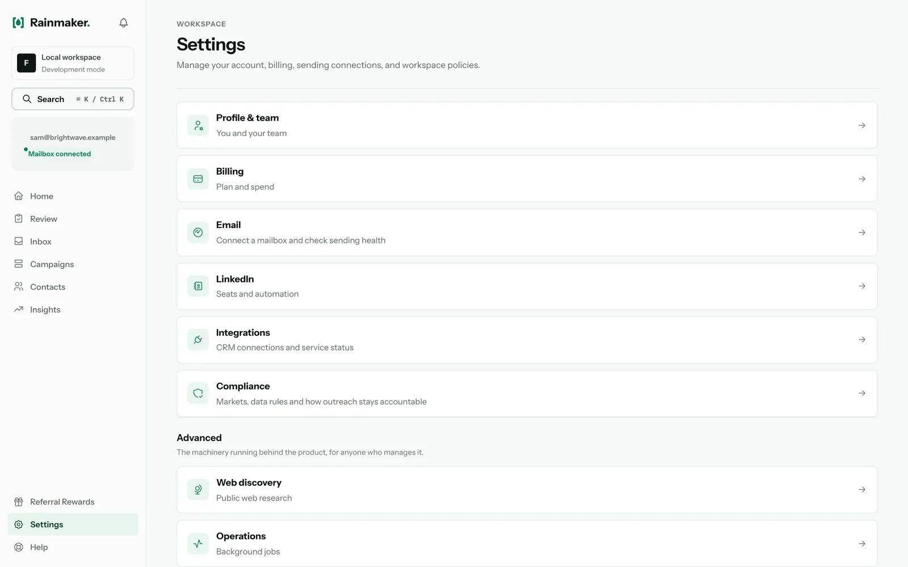Click the Compliance shield icon

(198, 393)
